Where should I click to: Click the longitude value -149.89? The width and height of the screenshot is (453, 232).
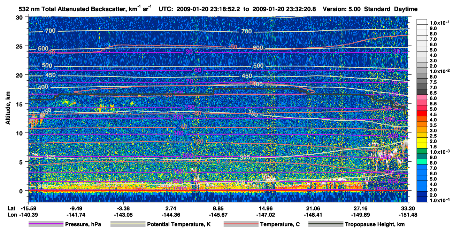360,214
